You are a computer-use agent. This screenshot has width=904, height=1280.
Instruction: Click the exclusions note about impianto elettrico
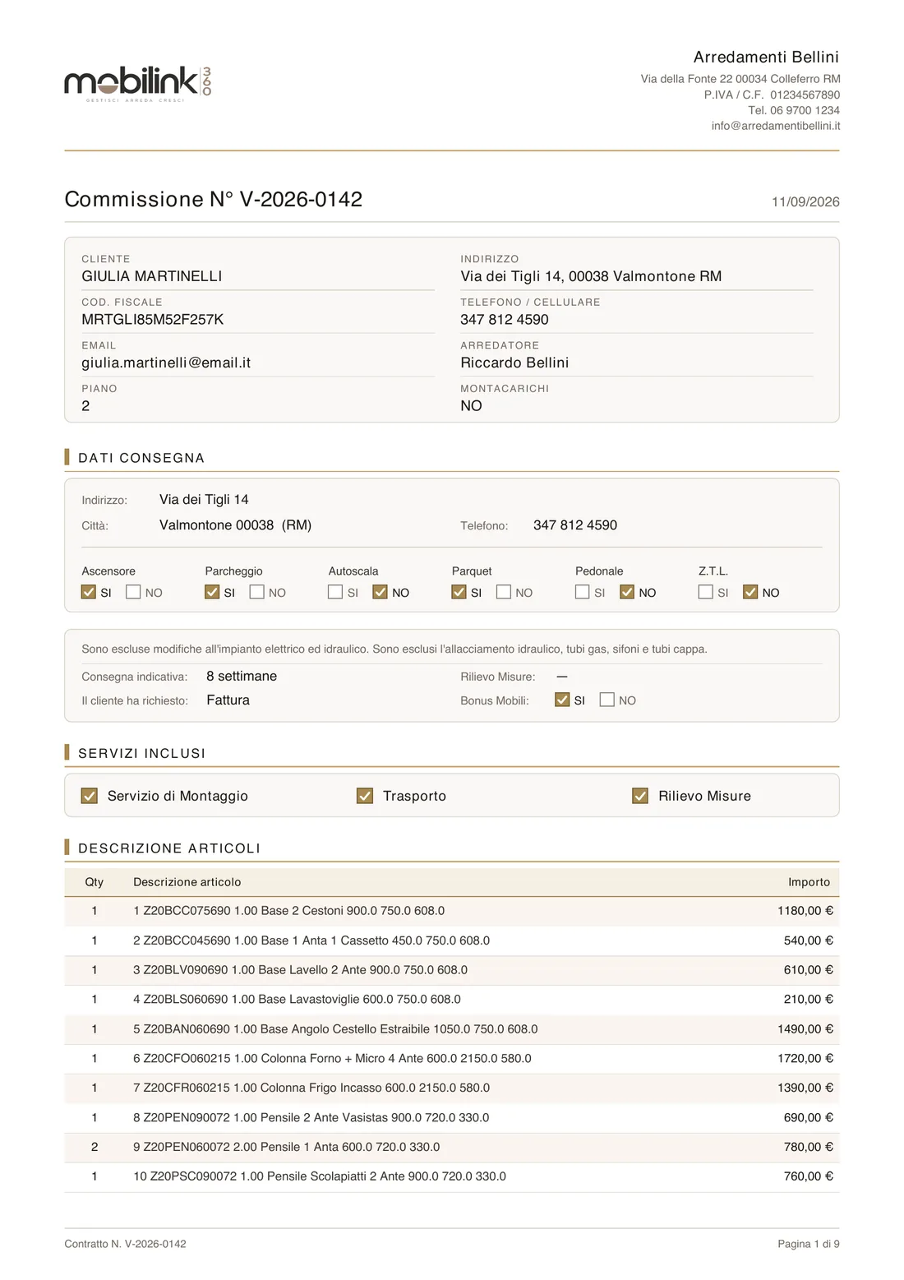click(394, 649)
